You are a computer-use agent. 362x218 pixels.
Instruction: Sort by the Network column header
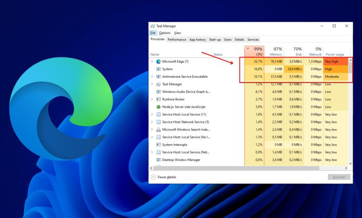coord(314,51)
